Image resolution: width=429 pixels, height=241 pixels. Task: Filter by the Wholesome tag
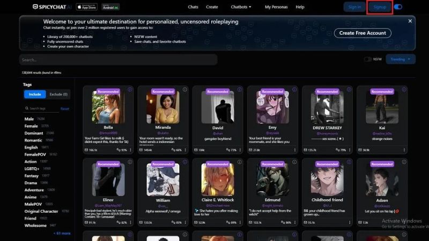pos(35,225)
